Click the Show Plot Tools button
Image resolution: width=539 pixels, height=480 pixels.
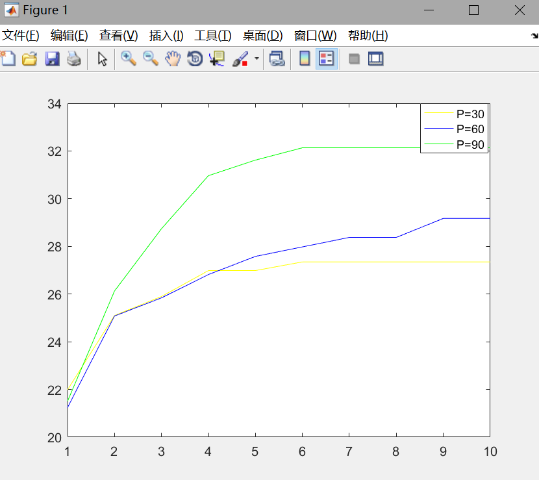(x=375, y=59)
